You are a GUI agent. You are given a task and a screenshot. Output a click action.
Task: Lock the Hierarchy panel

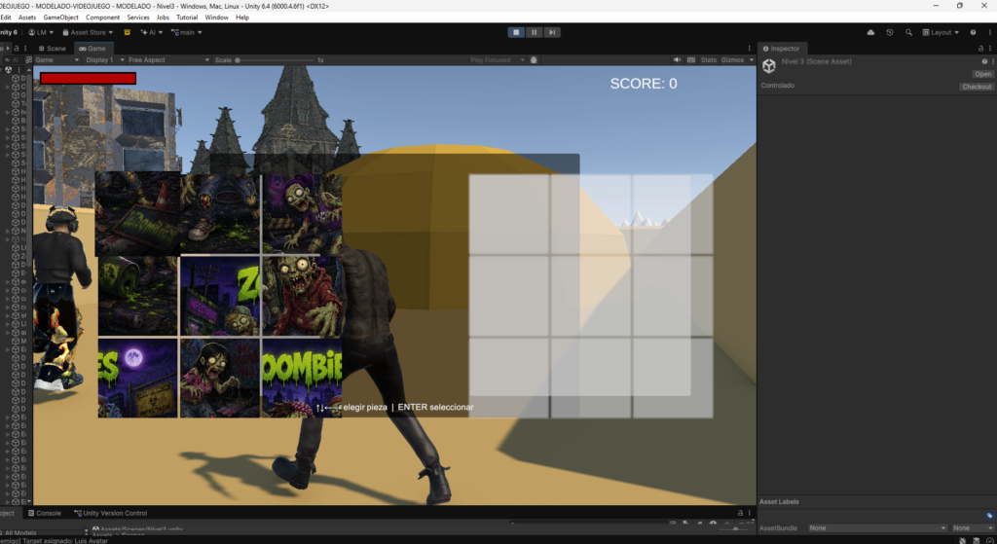tap(16, 49)
